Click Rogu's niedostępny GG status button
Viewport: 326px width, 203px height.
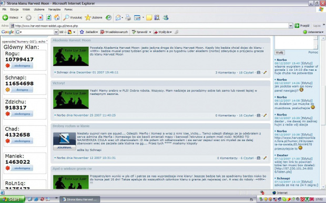(x=22, y=66)
